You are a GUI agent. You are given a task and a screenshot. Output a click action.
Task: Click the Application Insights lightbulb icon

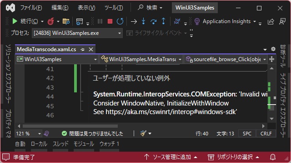(197, 22)
